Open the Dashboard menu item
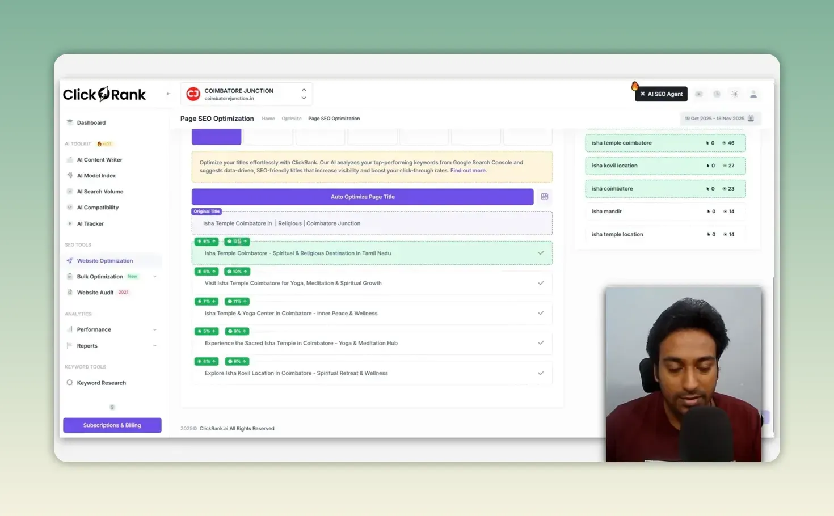Image resolution: width=834 pixels, height=516 pixels. 91,122
